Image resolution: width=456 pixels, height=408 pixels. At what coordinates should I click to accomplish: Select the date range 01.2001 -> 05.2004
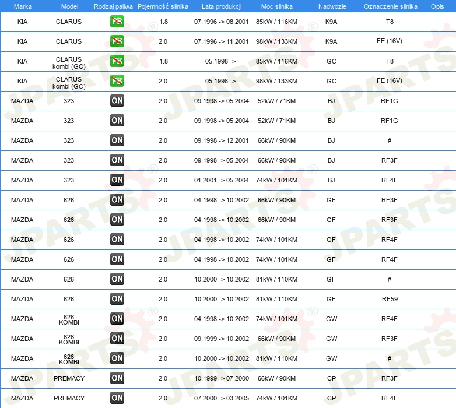pyautogui.click(x=222, y=180)
